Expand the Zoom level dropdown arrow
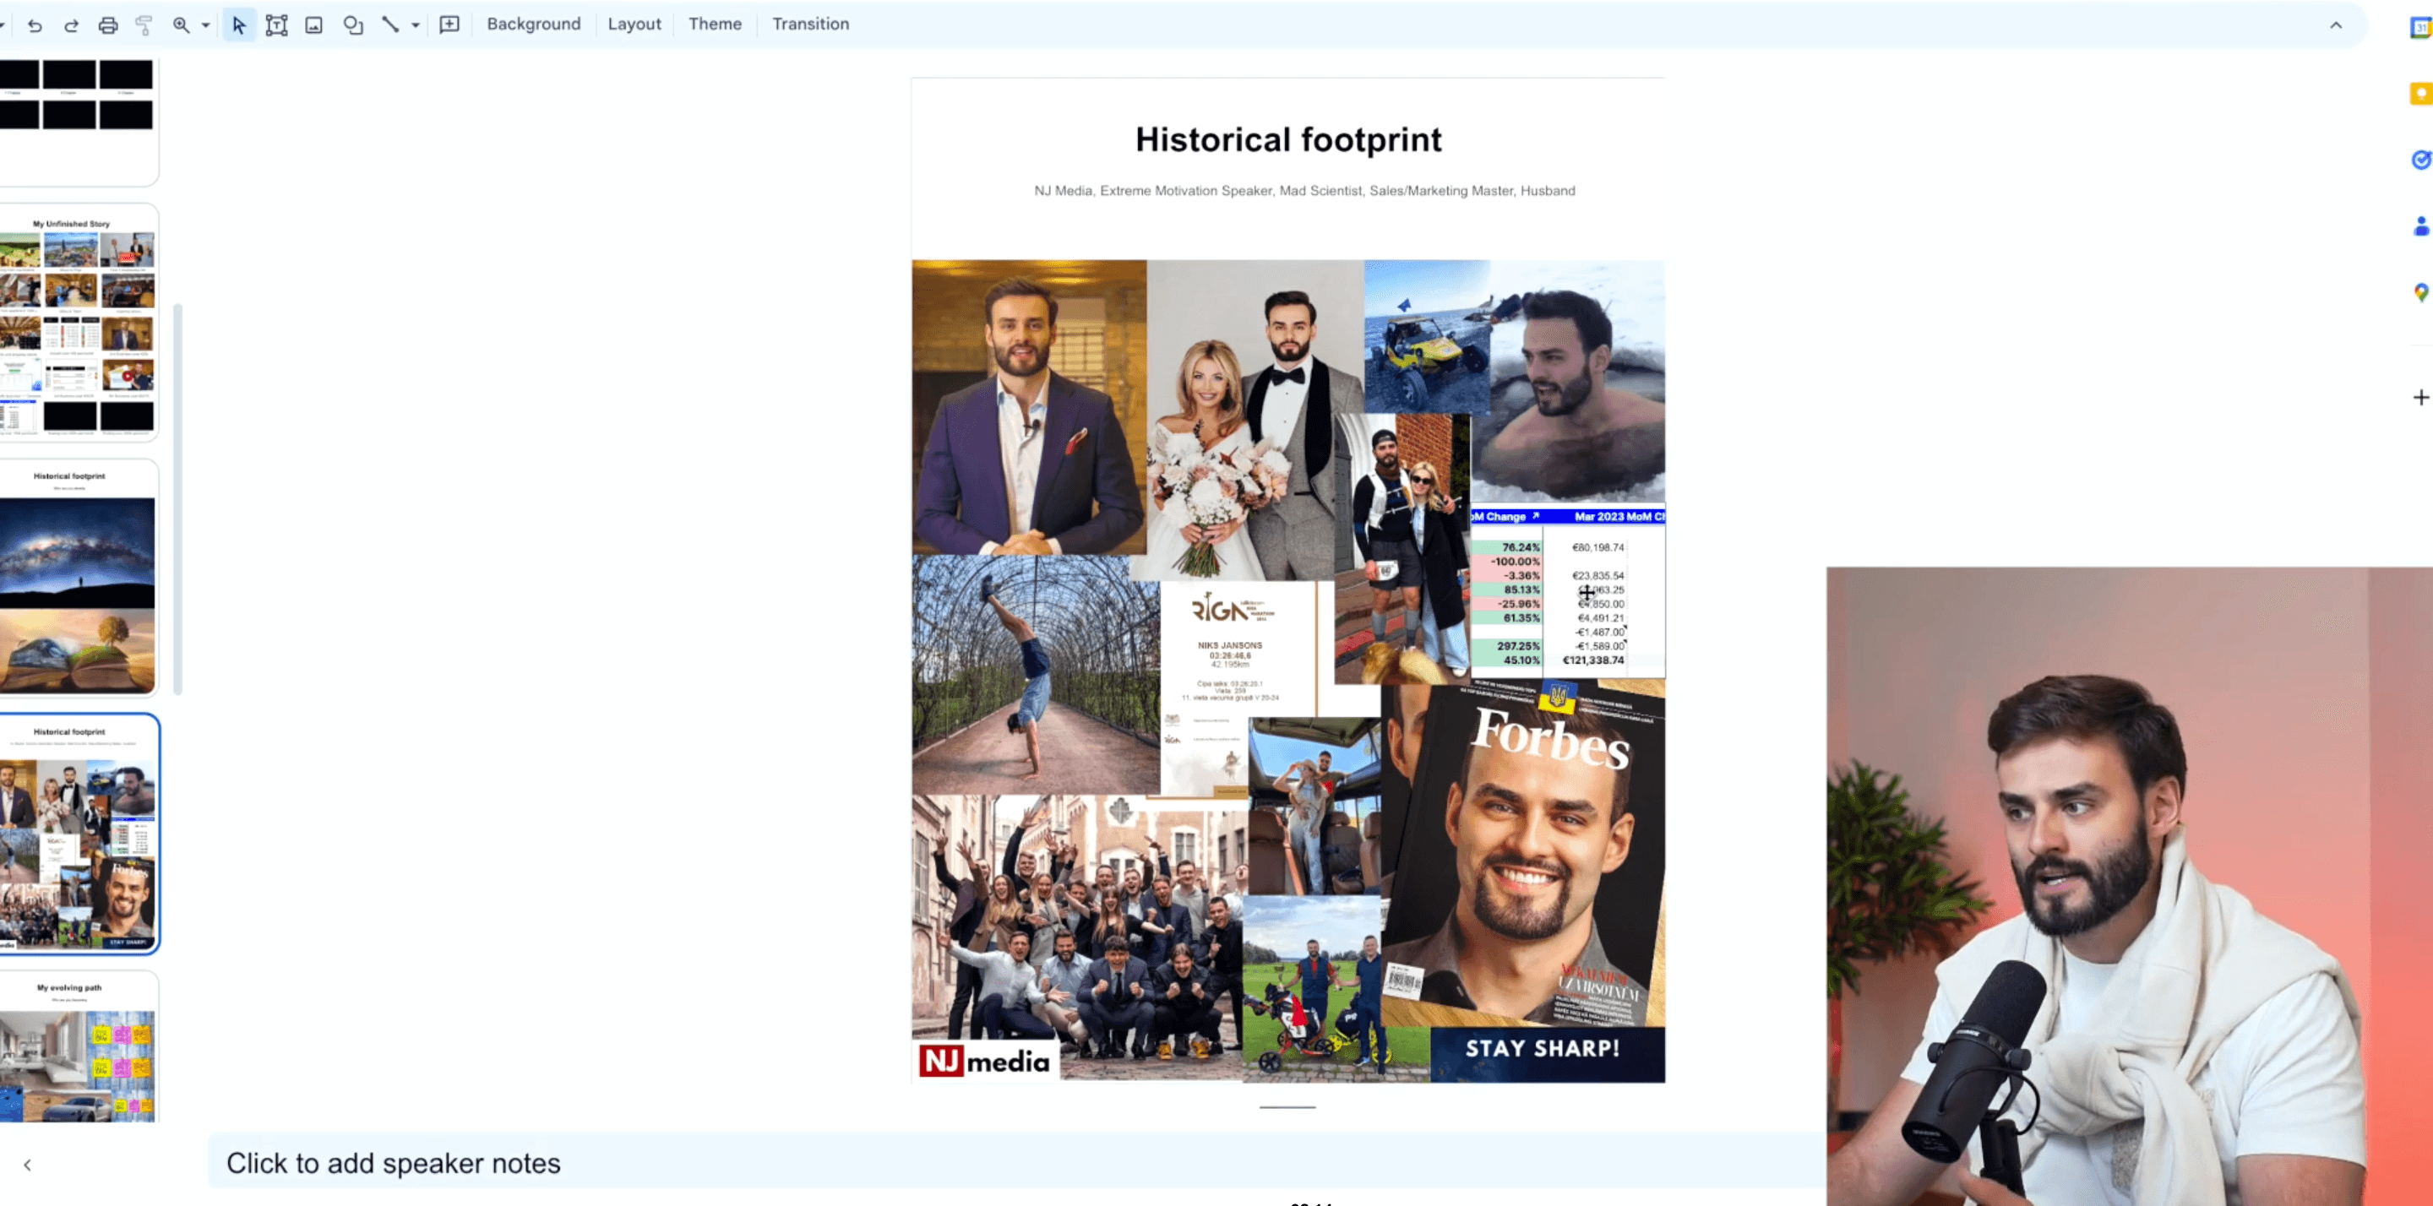The height and width of the screenshot is (1206, 2433). pos(205,25)
